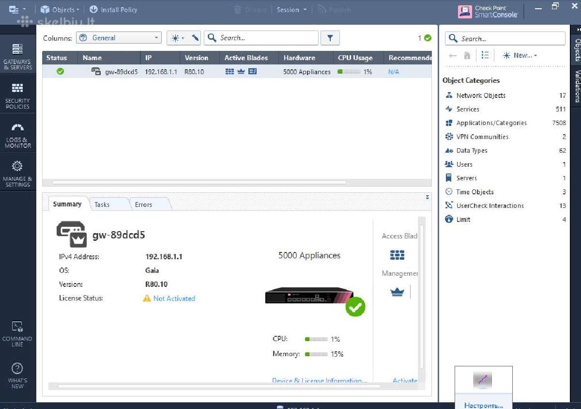Click the CPU usage bar in gateway row
The width and height of the screenshot is (581, 409).
click(349, 72)
